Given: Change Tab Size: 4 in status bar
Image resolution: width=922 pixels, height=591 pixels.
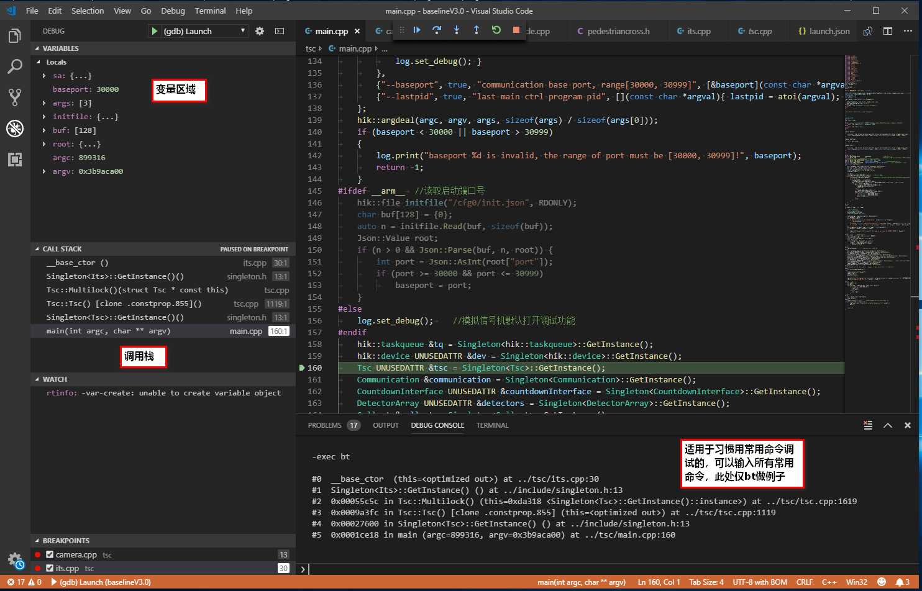Looking at the screenshot, I should point(706,582).
